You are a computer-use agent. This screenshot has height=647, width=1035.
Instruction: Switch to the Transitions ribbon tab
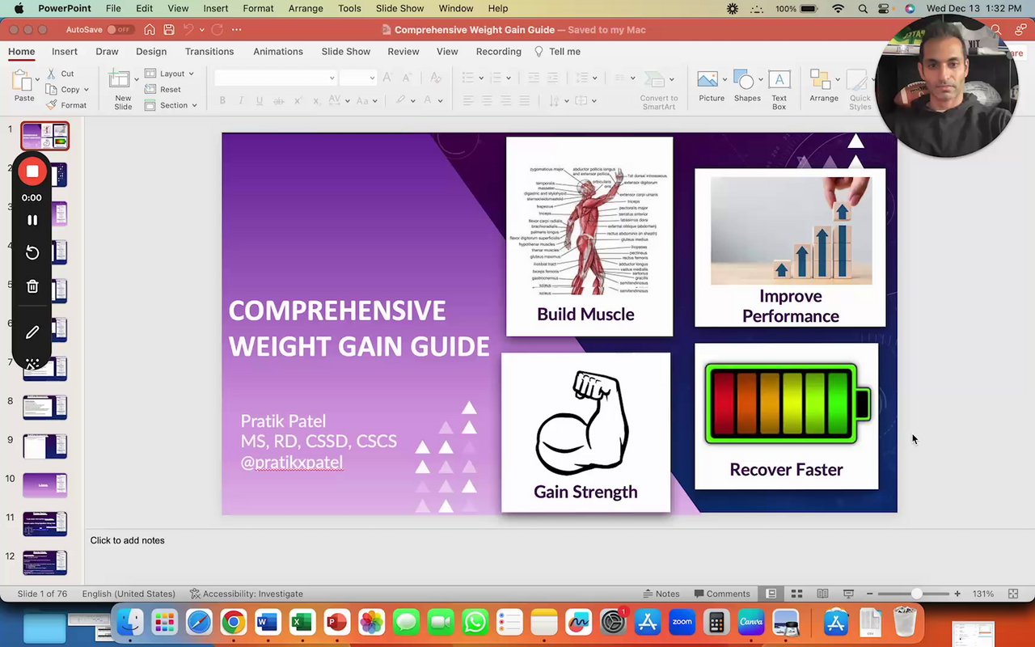click(x=209, y=51)
